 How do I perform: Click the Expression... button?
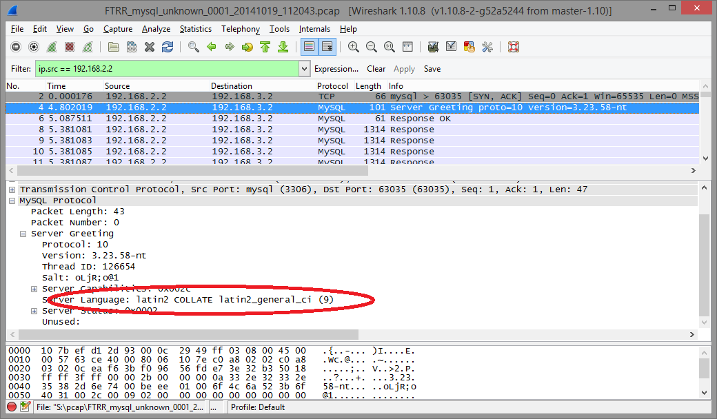pyautogui.click(x=336, y=69)
